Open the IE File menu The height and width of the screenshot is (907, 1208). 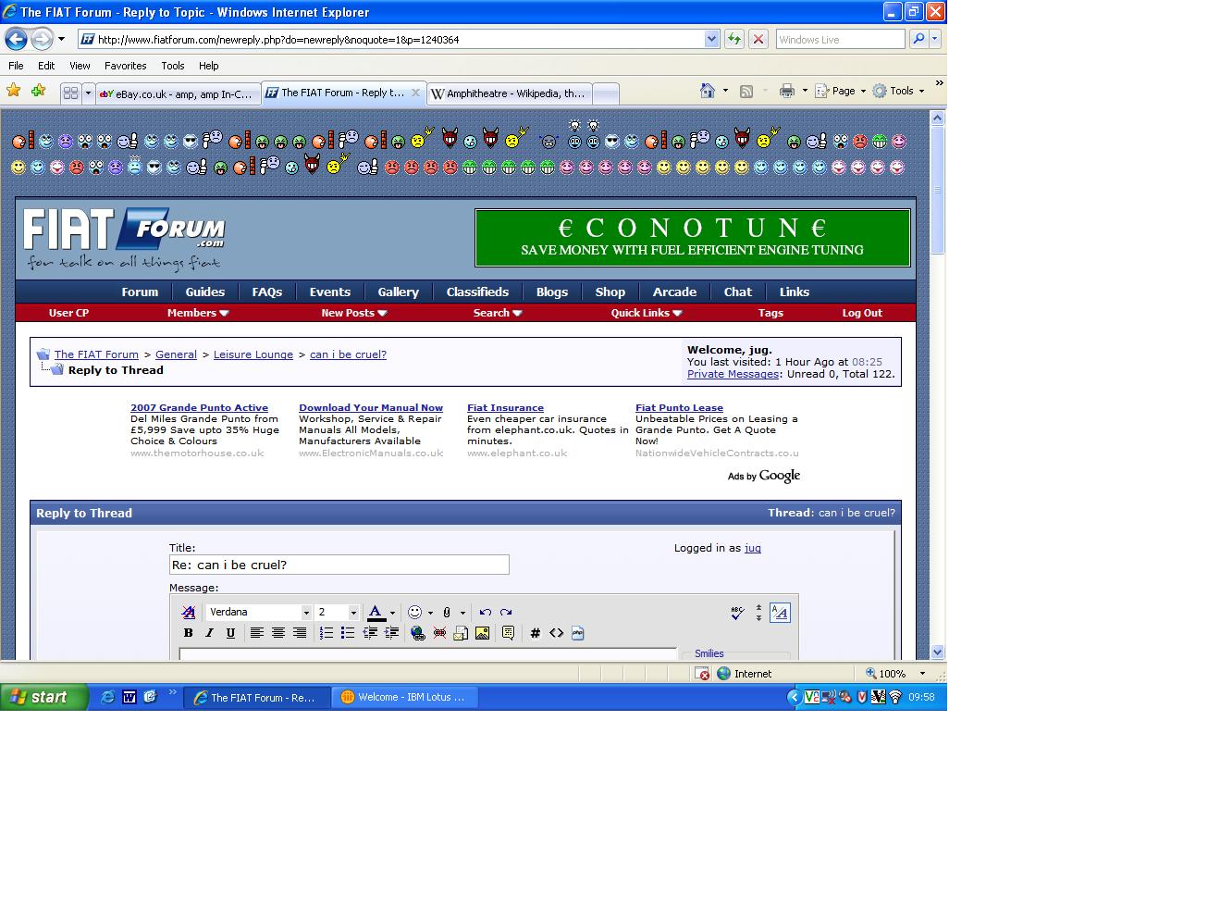[x=16, y=66]
